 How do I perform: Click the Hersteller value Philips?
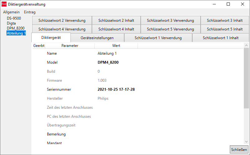click(x=103, y=98)
